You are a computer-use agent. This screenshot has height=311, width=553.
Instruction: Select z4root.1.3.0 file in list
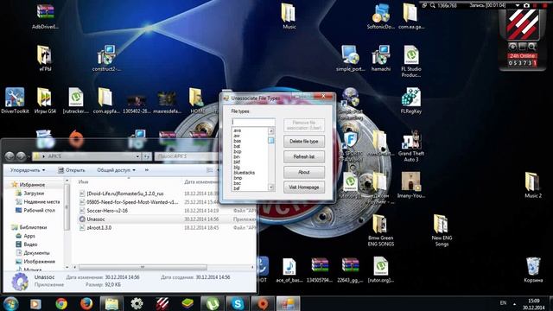pyautogui.click(x=99, y=228)
